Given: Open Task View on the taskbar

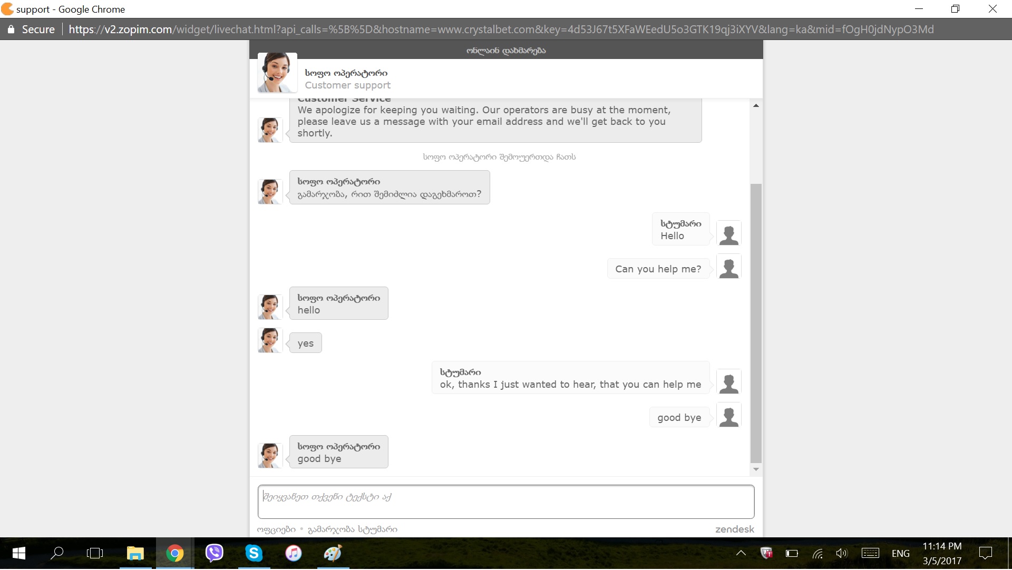Looking at the screenshot, I should 95,553.
